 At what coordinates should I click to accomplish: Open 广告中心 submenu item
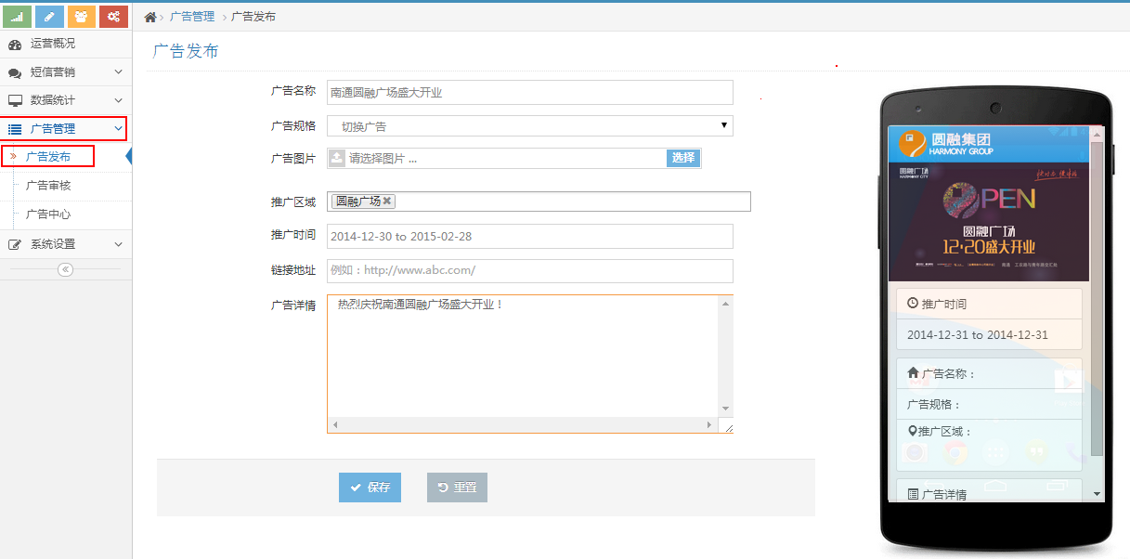[48, 214]
